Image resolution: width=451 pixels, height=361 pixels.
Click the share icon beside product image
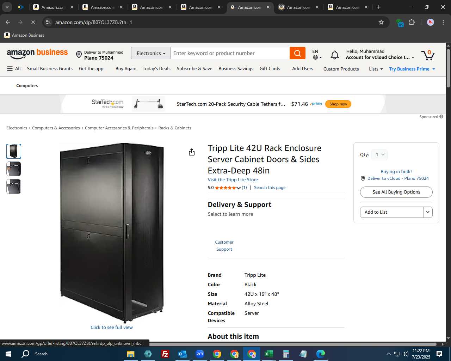click(x=192, y=152)
